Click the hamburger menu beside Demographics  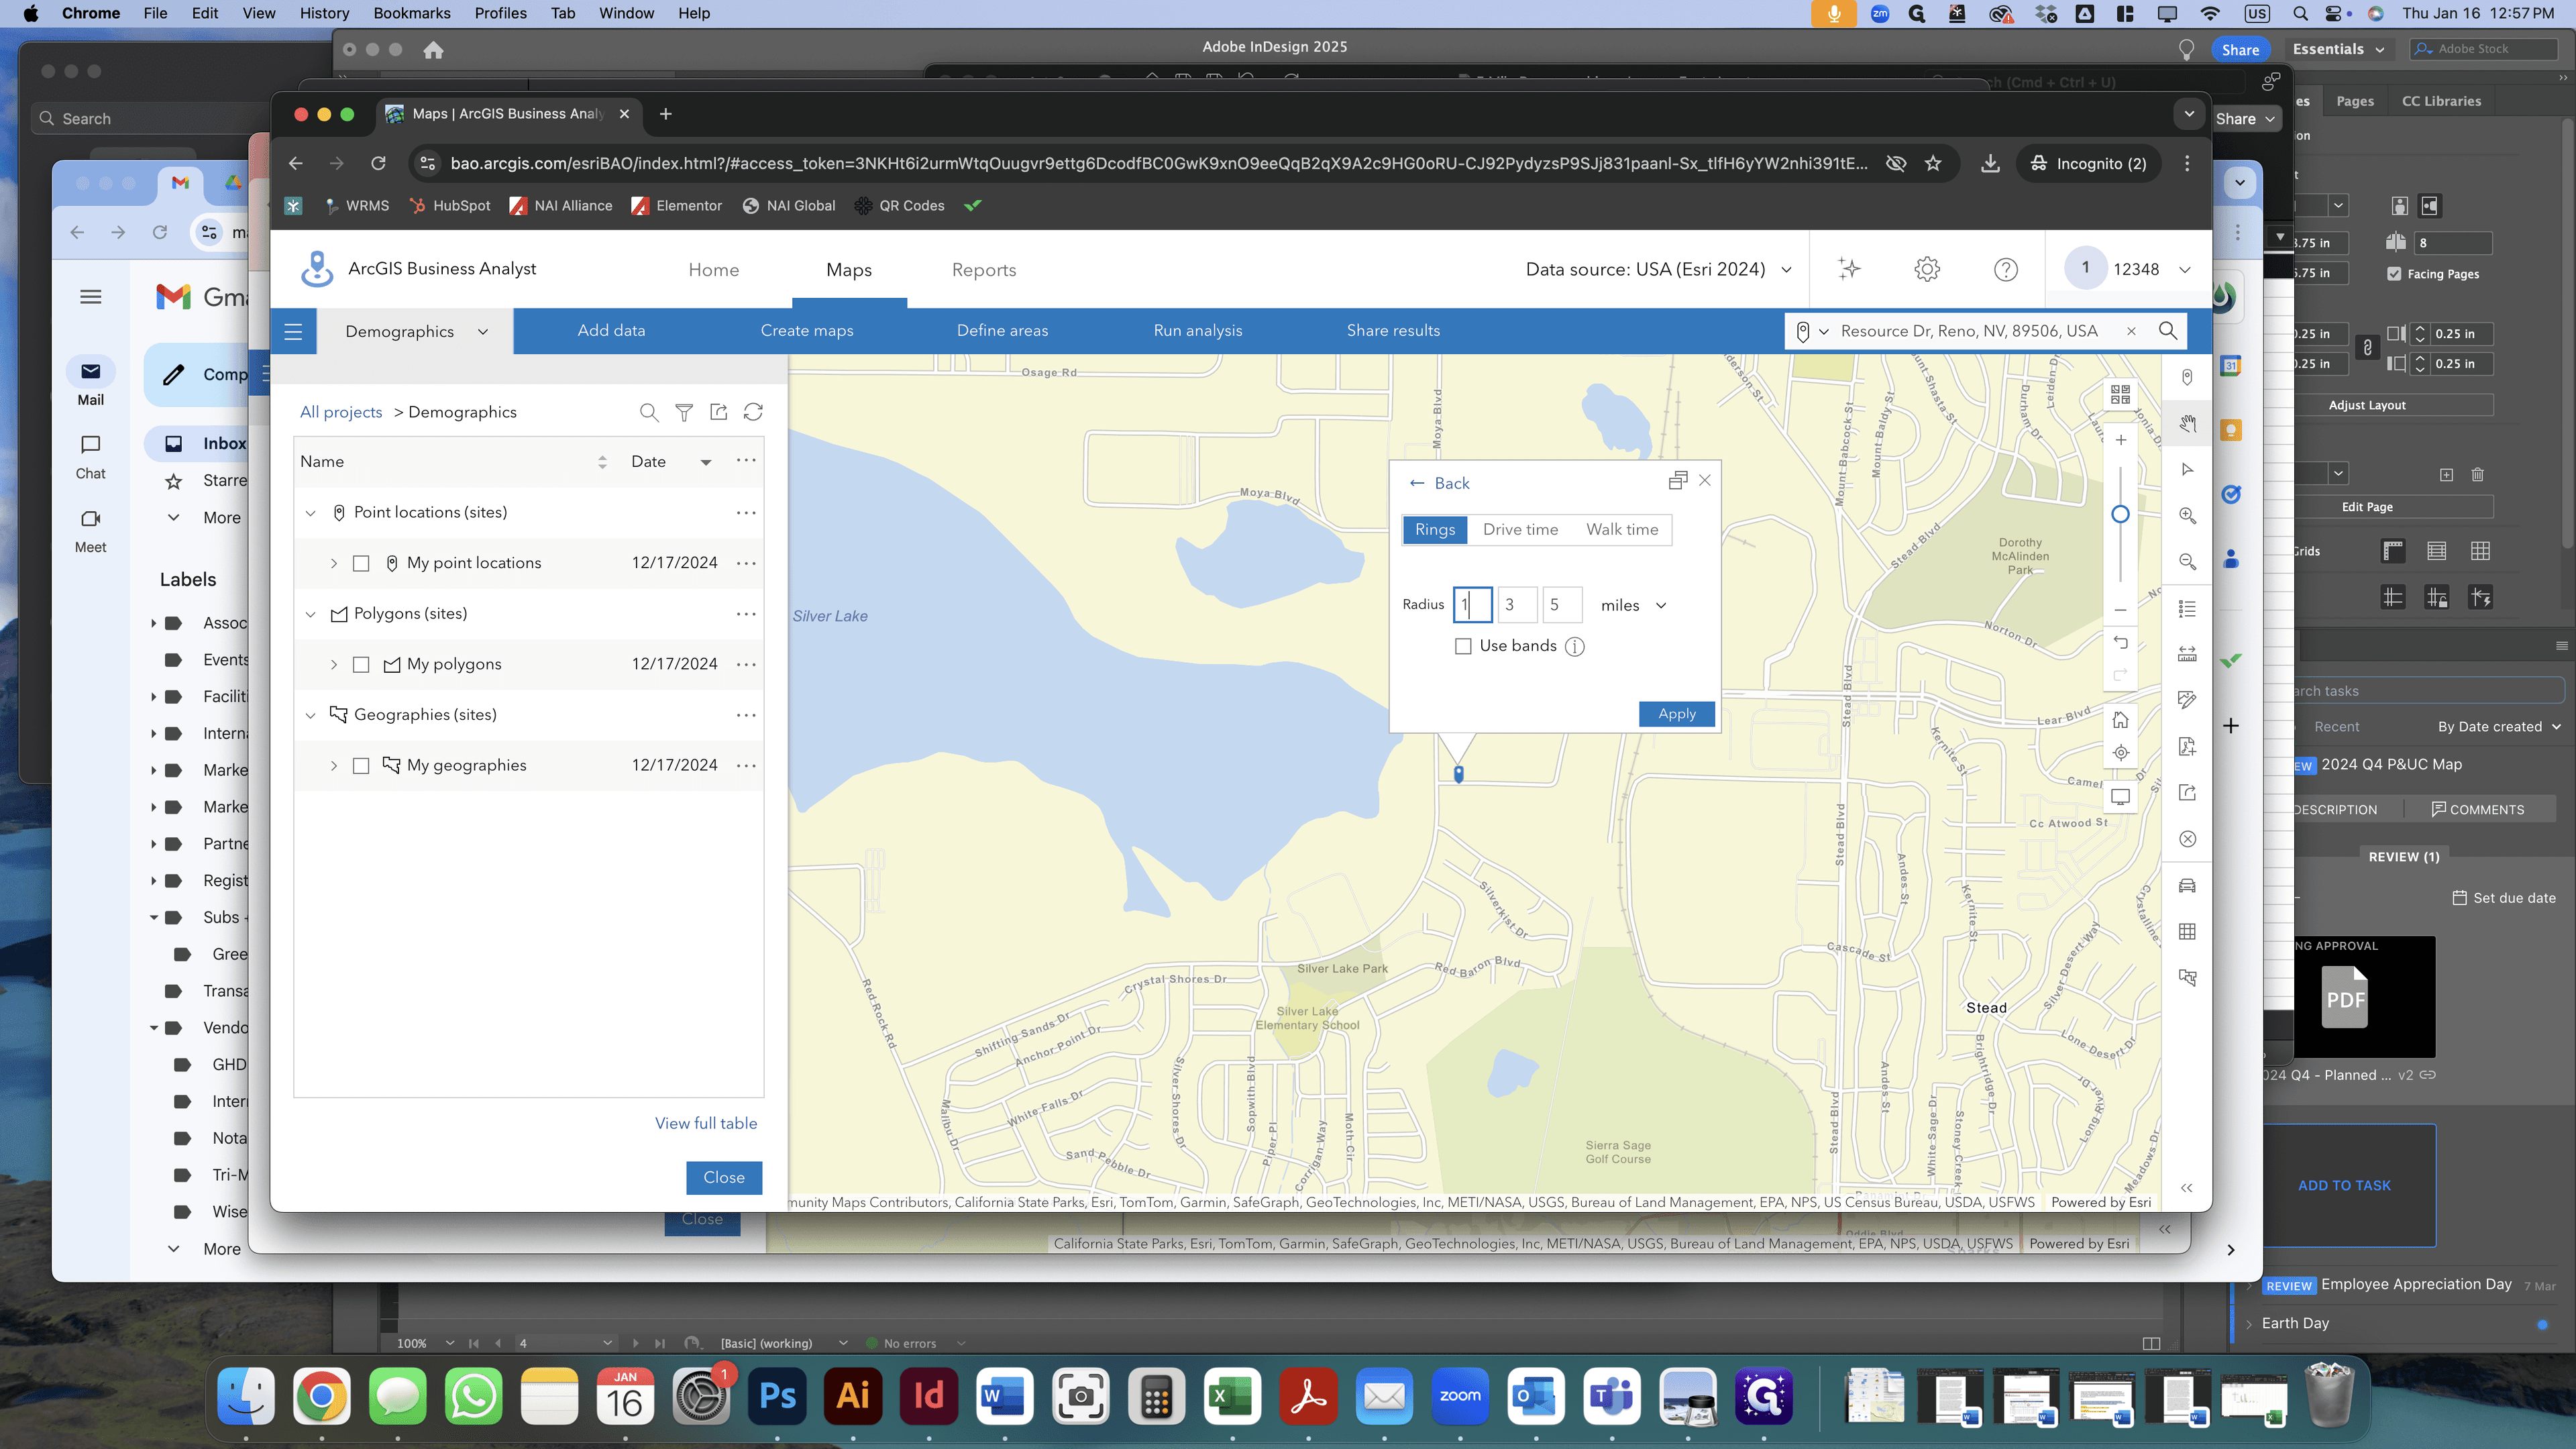293,331
